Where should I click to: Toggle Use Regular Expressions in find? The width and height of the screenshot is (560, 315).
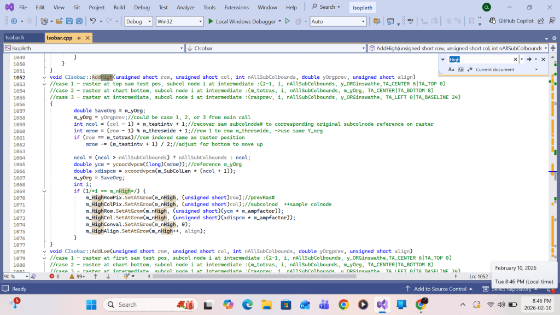[x=469, y=69]
